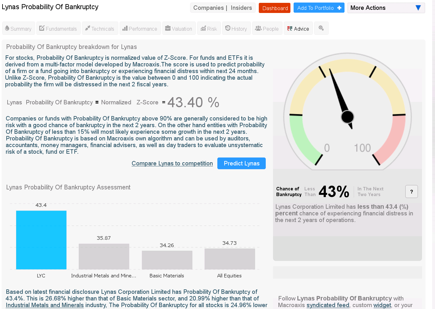Select the Valuation tab
The height and width of the screenshot is (309, 435).
179,28
